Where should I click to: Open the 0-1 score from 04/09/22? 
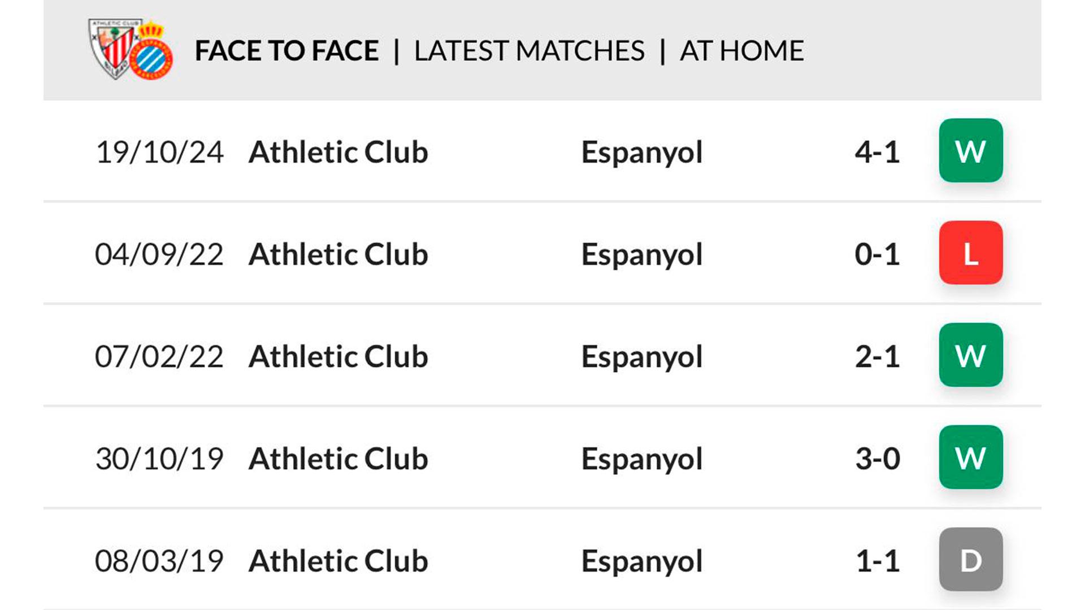(877, 254)
